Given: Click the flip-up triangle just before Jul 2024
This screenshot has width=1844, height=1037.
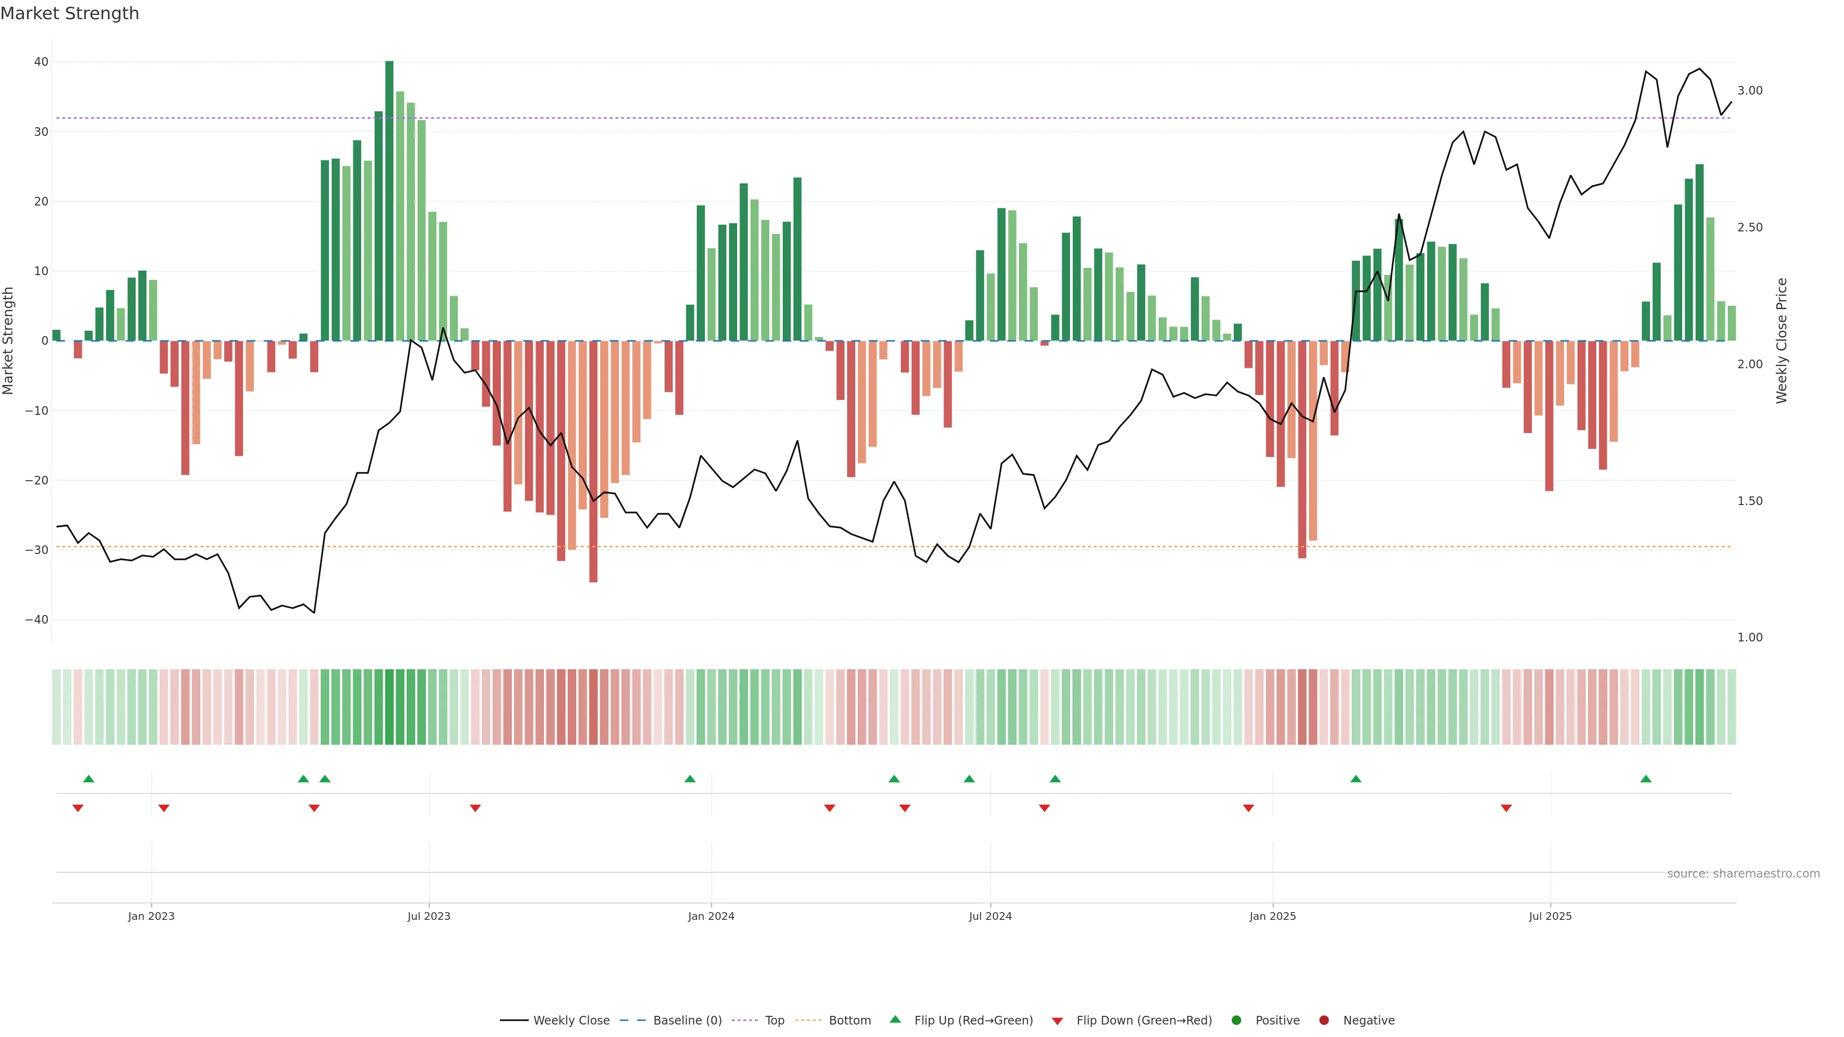Looking at the screenshot, I should pos(969,779).
